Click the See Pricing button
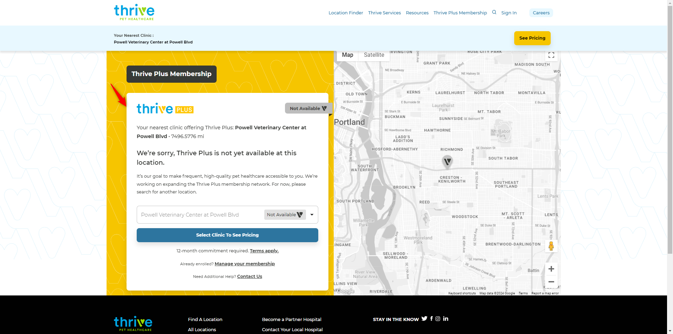This screenshot has width=673, height=334. [532, 38]
